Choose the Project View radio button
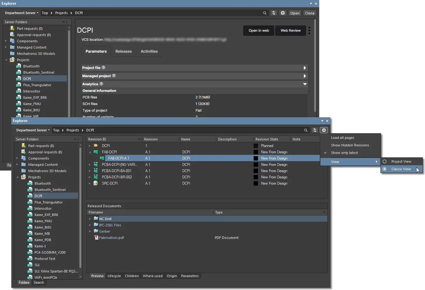The image size is (425, 290). [385, 161]
